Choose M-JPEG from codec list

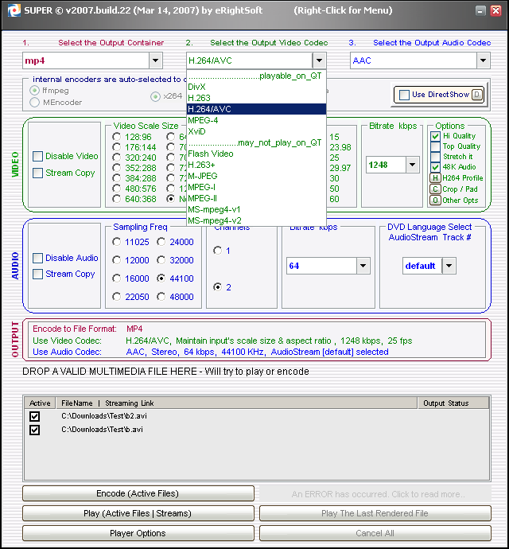coord(257,176)
